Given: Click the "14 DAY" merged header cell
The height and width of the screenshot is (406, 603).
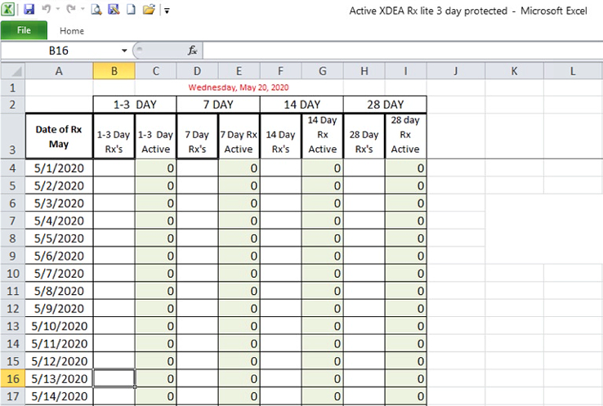Looking at the screenshot, I should click(x=301, y=105).
